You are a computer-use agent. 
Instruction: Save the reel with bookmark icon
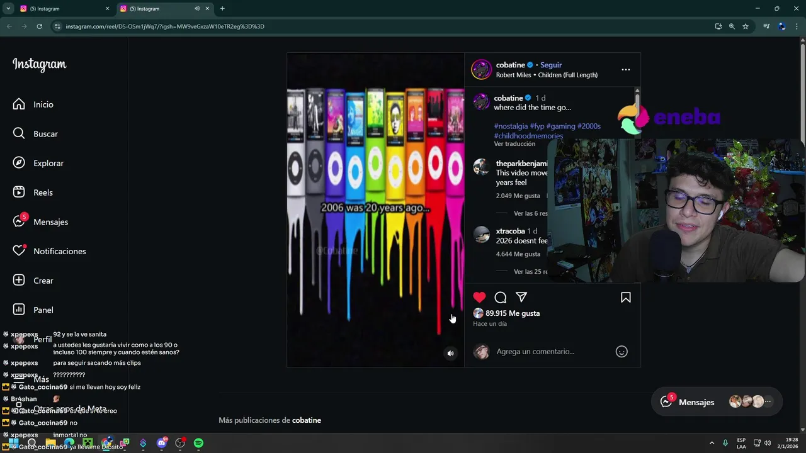click(626, 298)
